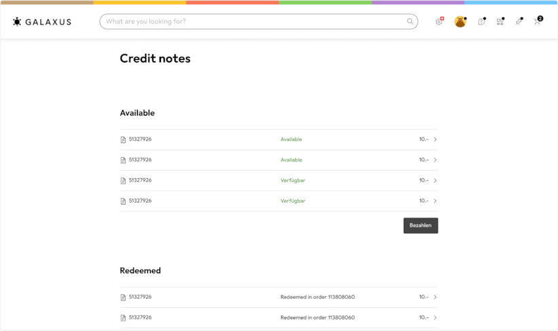Viewport: 558px width, 331px height.
Task: Select number 51327926 in second 'Available' row
Action: tap(141, 160)
